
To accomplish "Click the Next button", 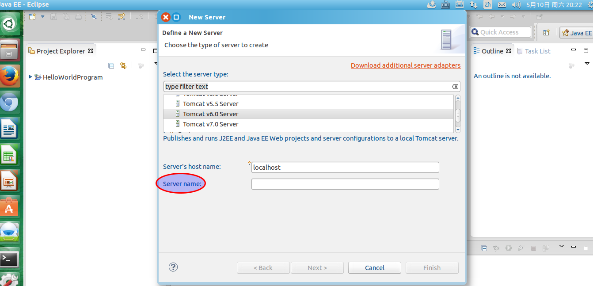I will [x=317, y=267].
